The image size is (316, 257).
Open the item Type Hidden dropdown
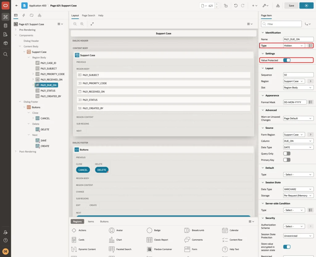pyautogui.click(x=294, y=46)
